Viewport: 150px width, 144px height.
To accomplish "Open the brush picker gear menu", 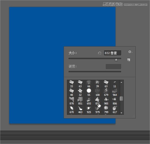I will [x=130, y=52].
